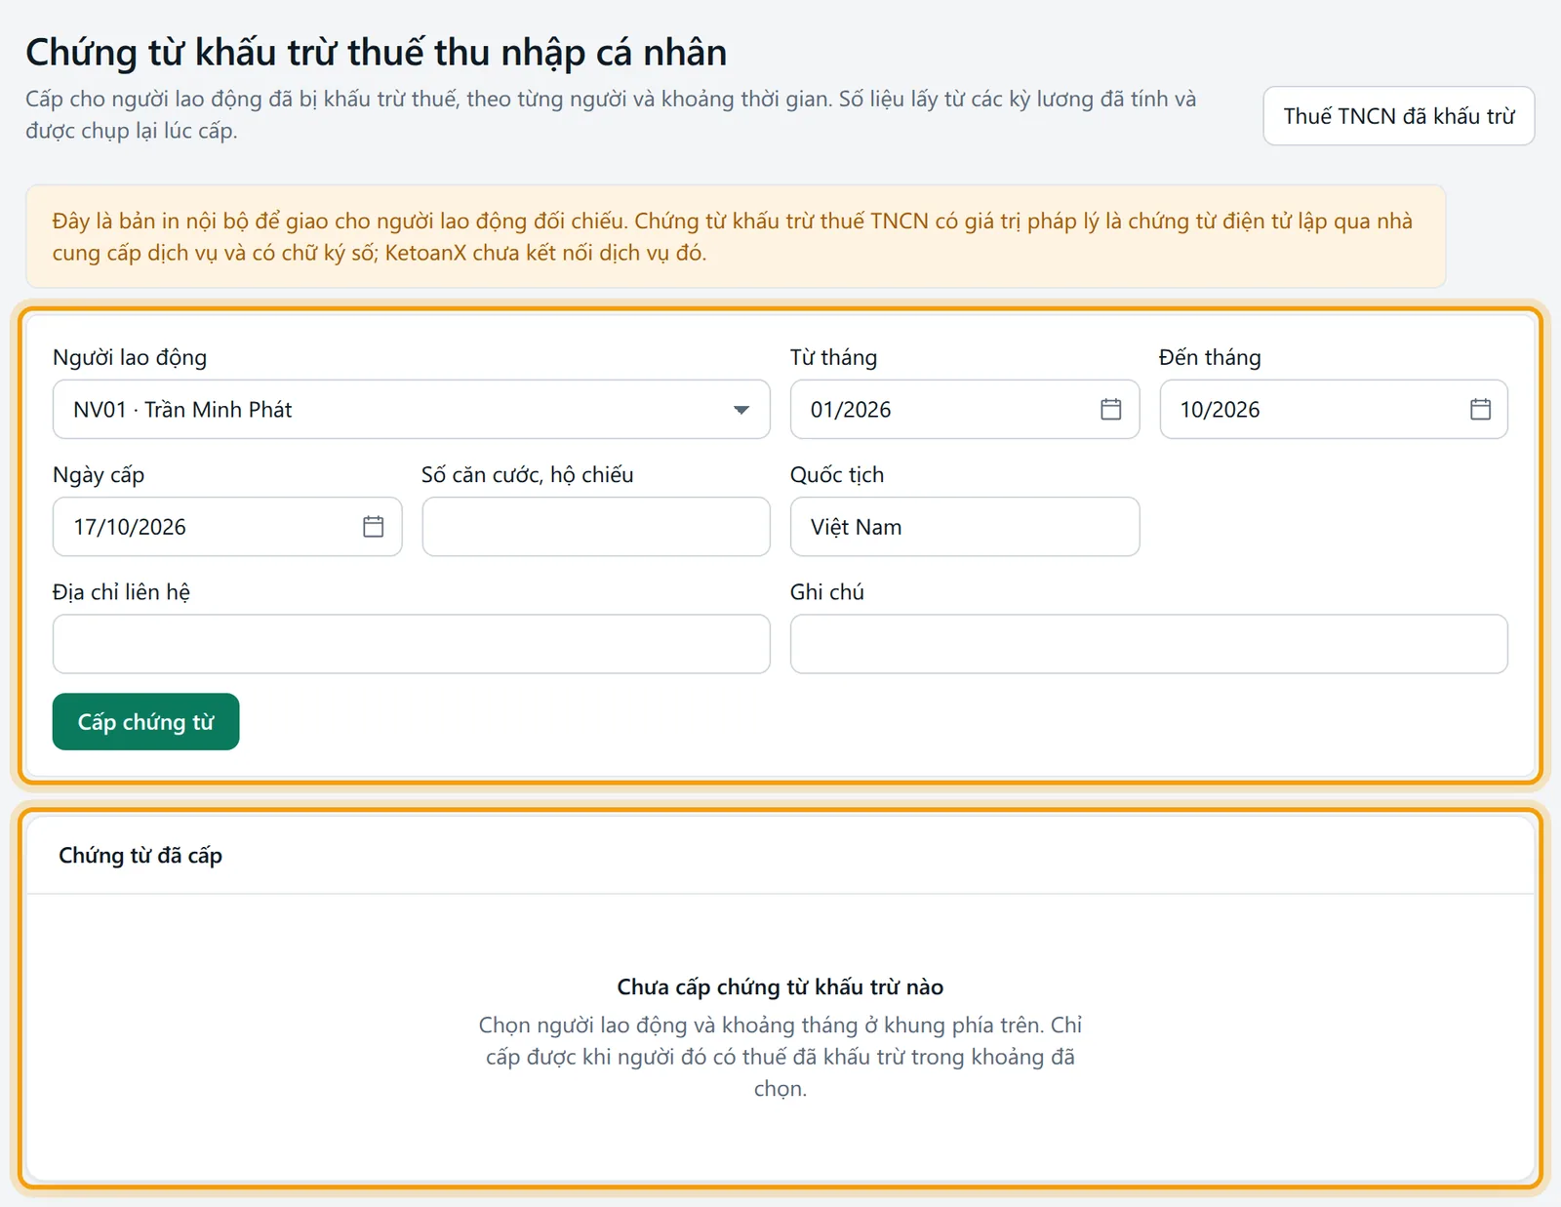Click the page title Chứng từ khấu trừ thuế
The image size is (1561, 1207).
click(x=376, y=53)
